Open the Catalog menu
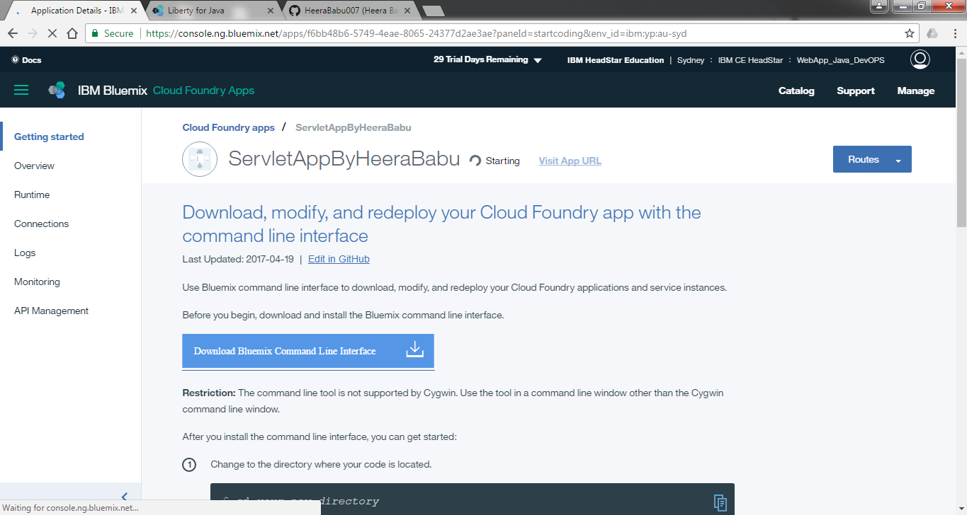This screenshot has width=967, height=515. (x=796, y=91)
